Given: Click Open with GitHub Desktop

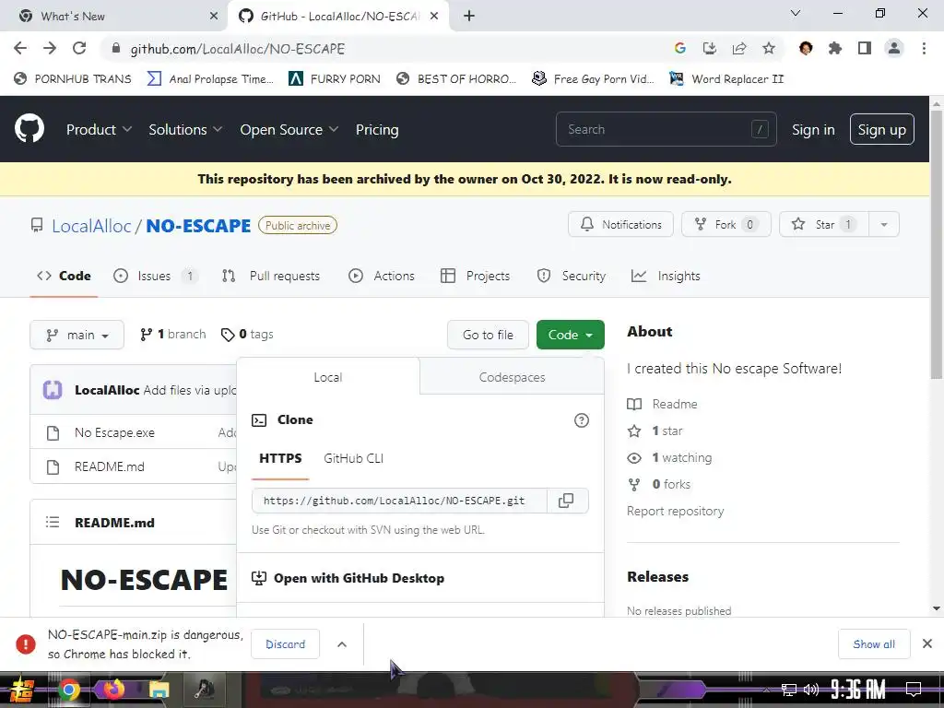Looking at the screenshot, I should click(x=359, y=578).
